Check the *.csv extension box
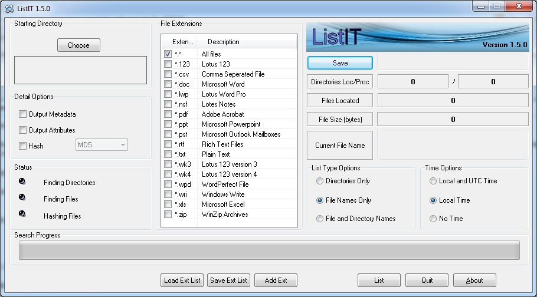 coord(168,74)
